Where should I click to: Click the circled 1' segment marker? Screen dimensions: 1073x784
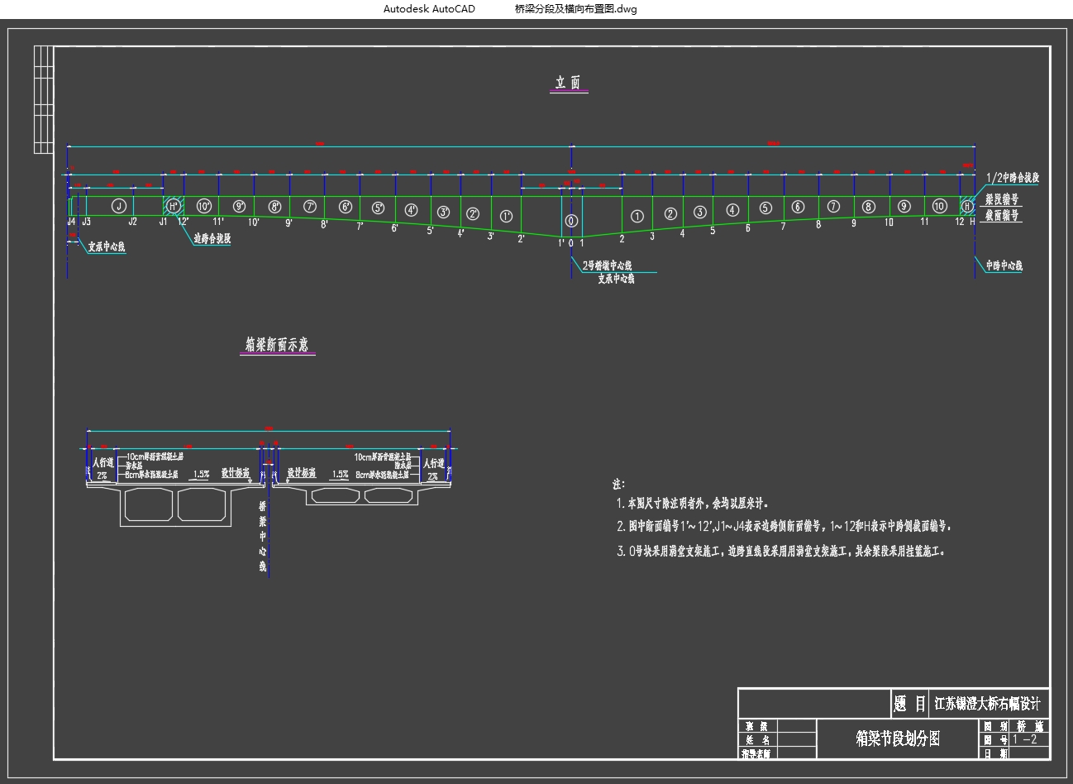coord(506,216)
